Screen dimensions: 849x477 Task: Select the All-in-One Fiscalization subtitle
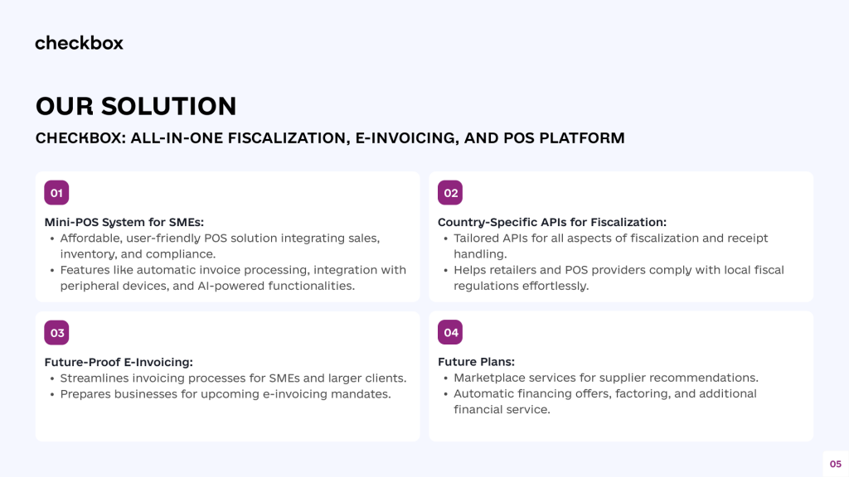tap(330, 138)
